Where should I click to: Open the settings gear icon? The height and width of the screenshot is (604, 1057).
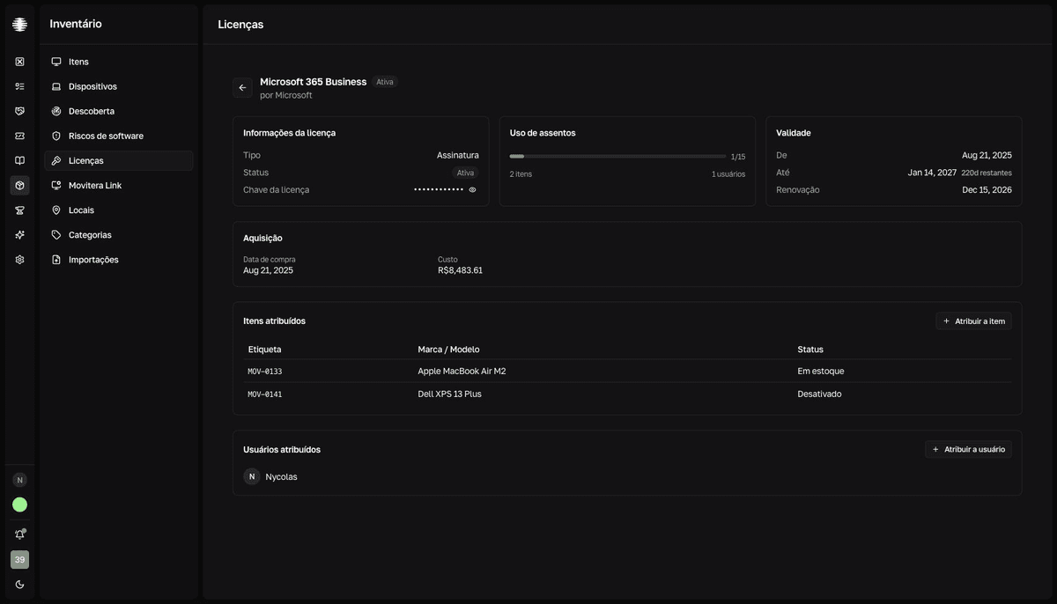click(19, 260)
